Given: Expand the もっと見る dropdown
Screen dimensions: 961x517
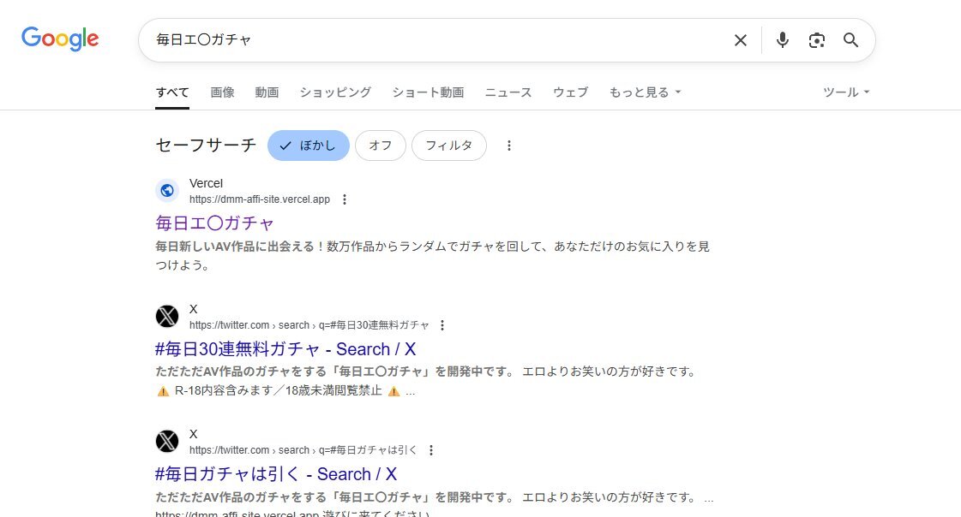Looking at the screenshot, I should [645, 92].
